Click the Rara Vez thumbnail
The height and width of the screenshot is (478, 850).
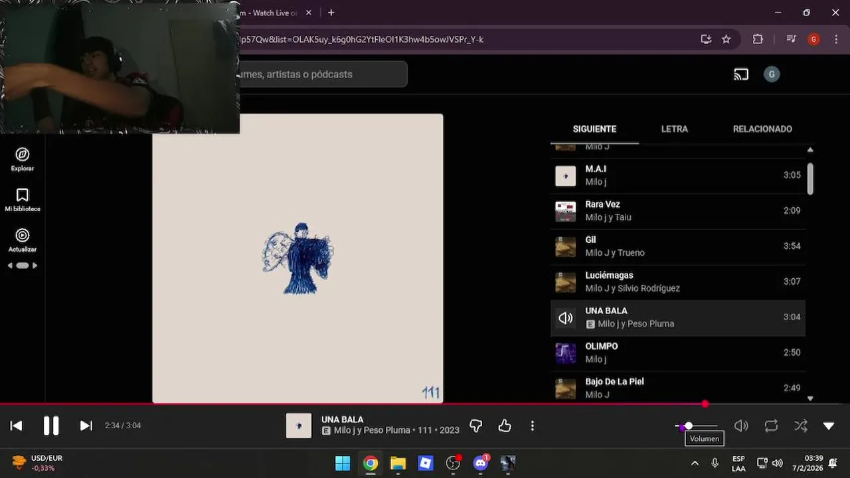[x=565, y=211]
